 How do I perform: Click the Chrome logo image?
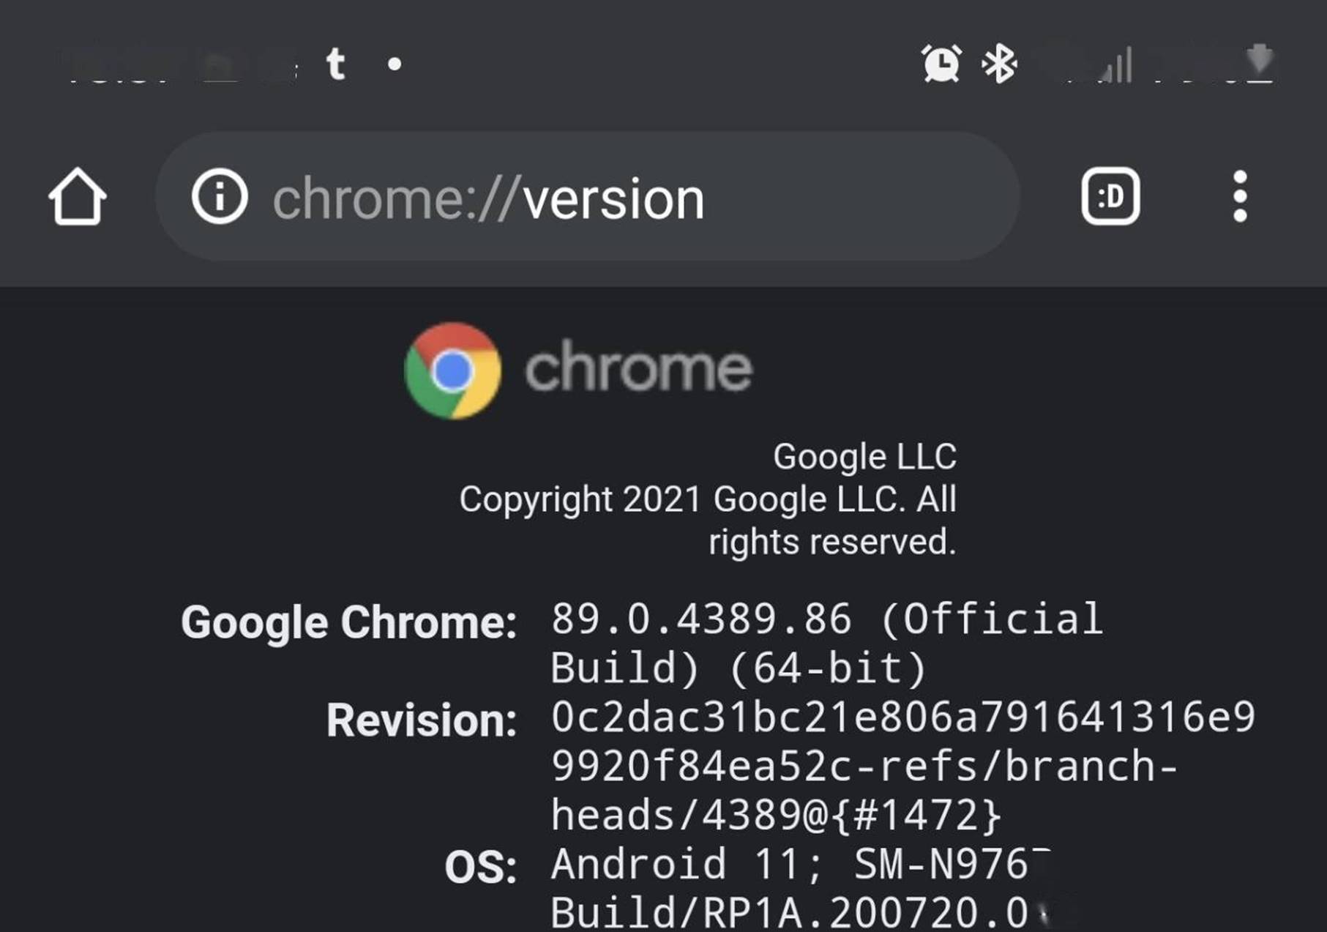[x=453, y=370]
